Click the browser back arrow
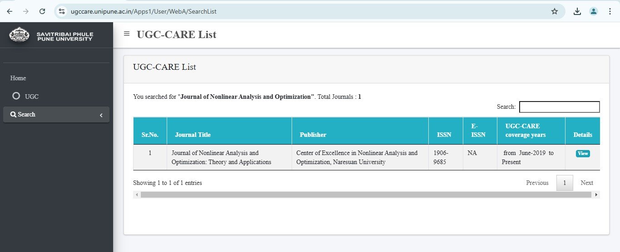620x252 pixels. tap(10, 11)
